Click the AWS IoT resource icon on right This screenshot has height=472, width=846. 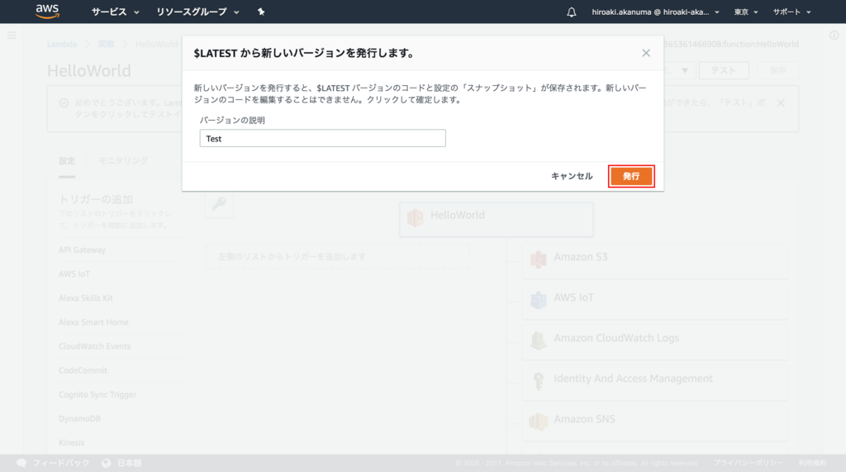(539, 300)
